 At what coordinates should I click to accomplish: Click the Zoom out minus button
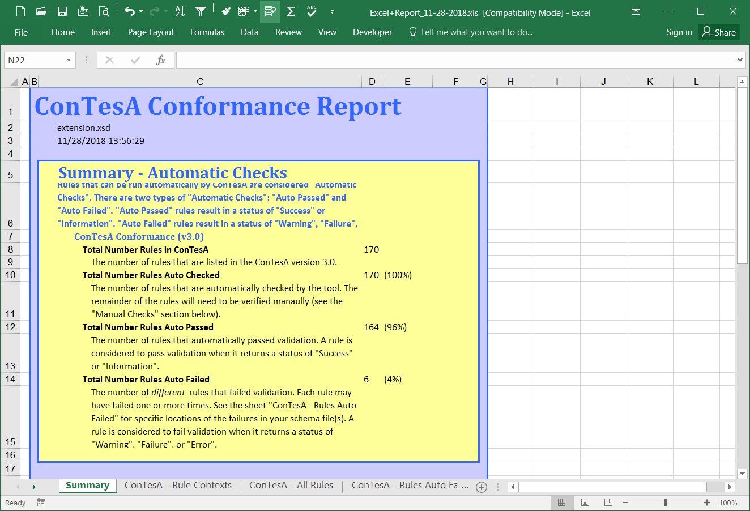click(625, 503)
